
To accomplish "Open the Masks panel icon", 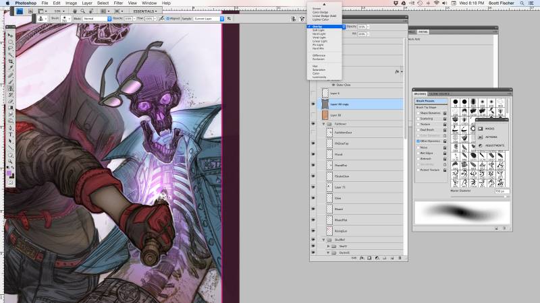I will pyautogui.click(x=480, y=128).
